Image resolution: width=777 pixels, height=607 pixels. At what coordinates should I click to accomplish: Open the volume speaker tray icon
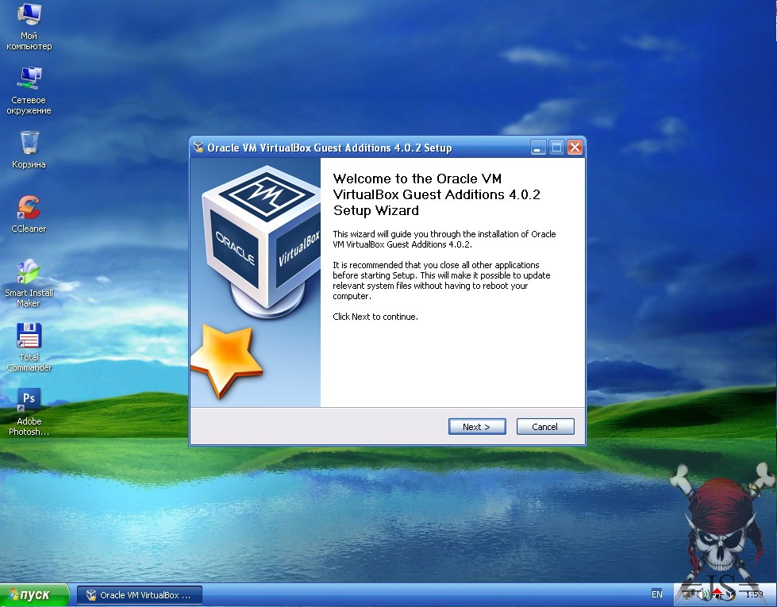coord(703,594)
